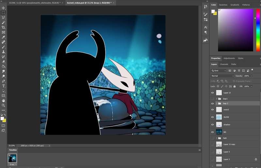
Task: Show the loop1 group
Action: (x=212, y=99)
